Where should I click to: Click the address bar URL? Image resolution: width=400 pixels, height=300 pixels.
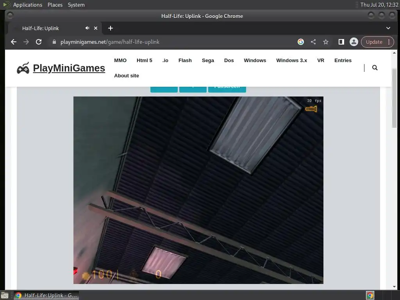coord(110,42)
